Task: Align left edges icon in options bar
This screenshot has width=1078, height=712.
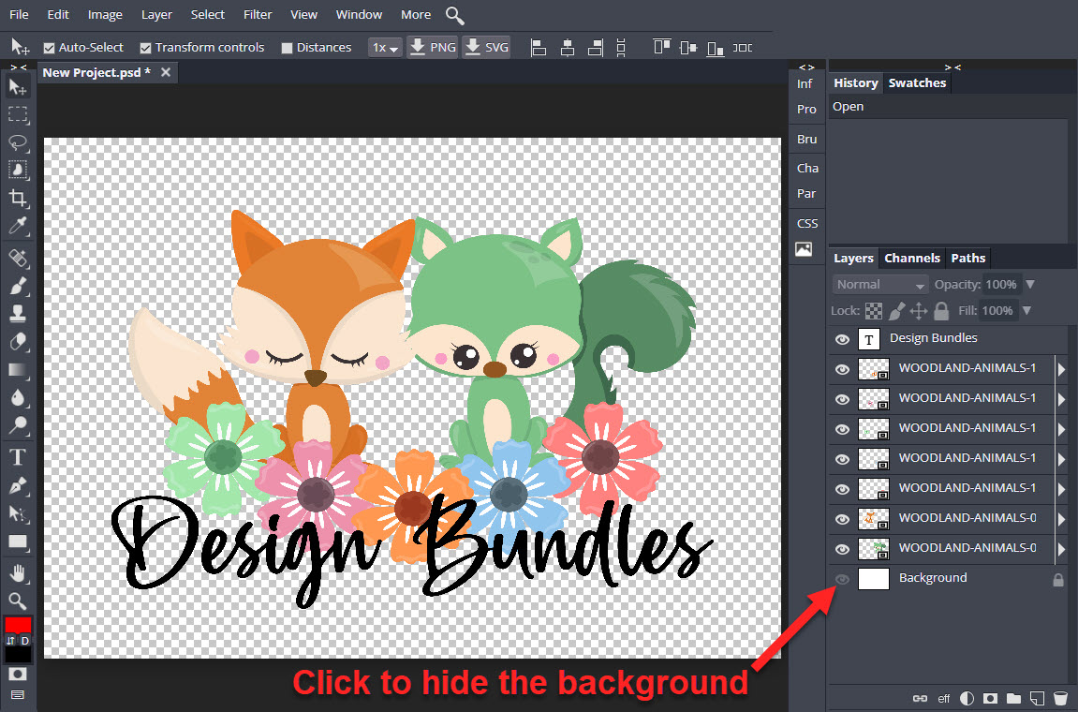Action: (x=539, y=48)
